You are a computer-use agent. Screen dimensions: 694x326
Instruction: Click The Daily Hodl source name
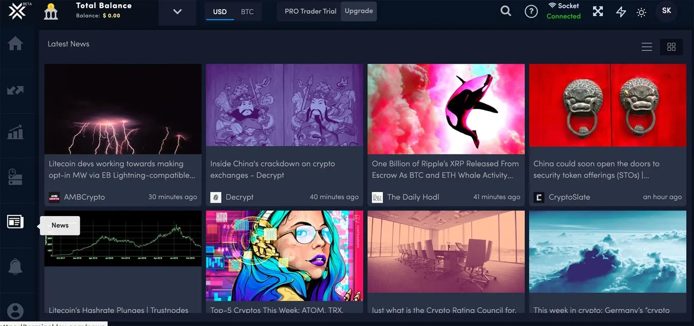[413, 197]
